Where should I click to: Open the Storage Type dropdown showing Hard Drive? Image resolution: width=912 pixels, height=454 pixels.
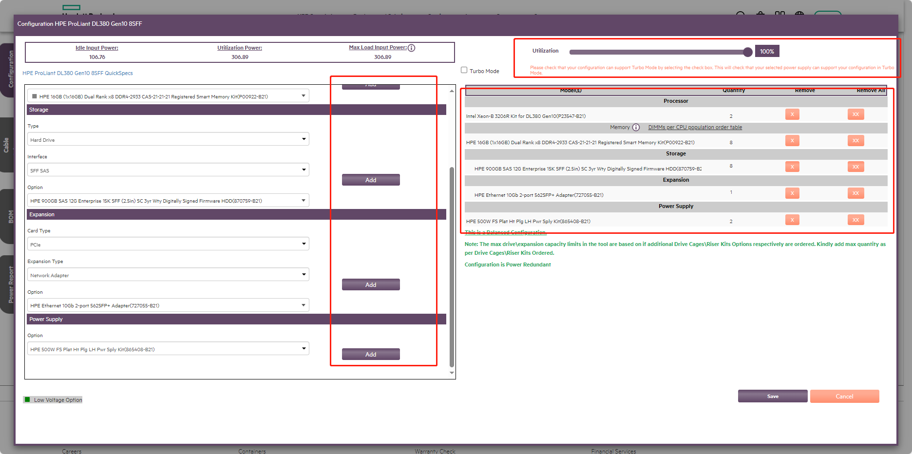coord(168,139)
